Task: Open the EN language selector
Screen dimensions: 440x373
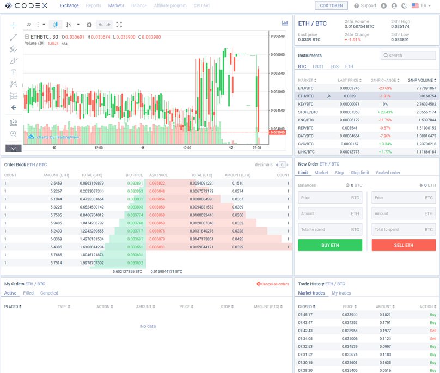Action: coord(424,5)
